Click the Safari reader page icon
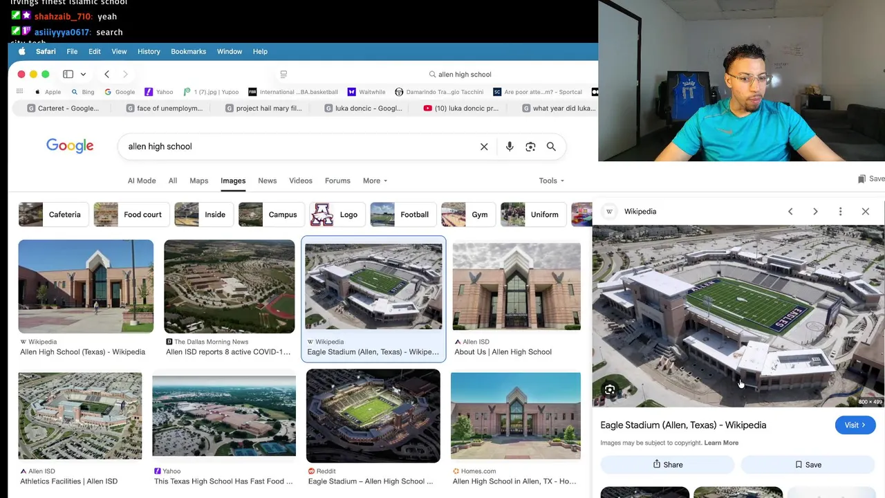This screenshot has width=885, height=498. (283, 74)
